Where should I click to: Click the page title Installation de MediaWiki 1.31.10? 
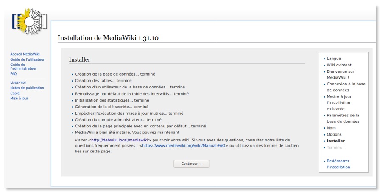(108, 38)
